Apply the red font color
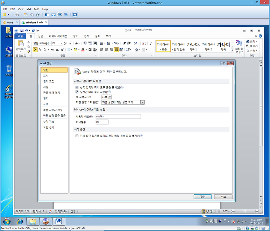270x231 pixels. click(x=82, y=50)
